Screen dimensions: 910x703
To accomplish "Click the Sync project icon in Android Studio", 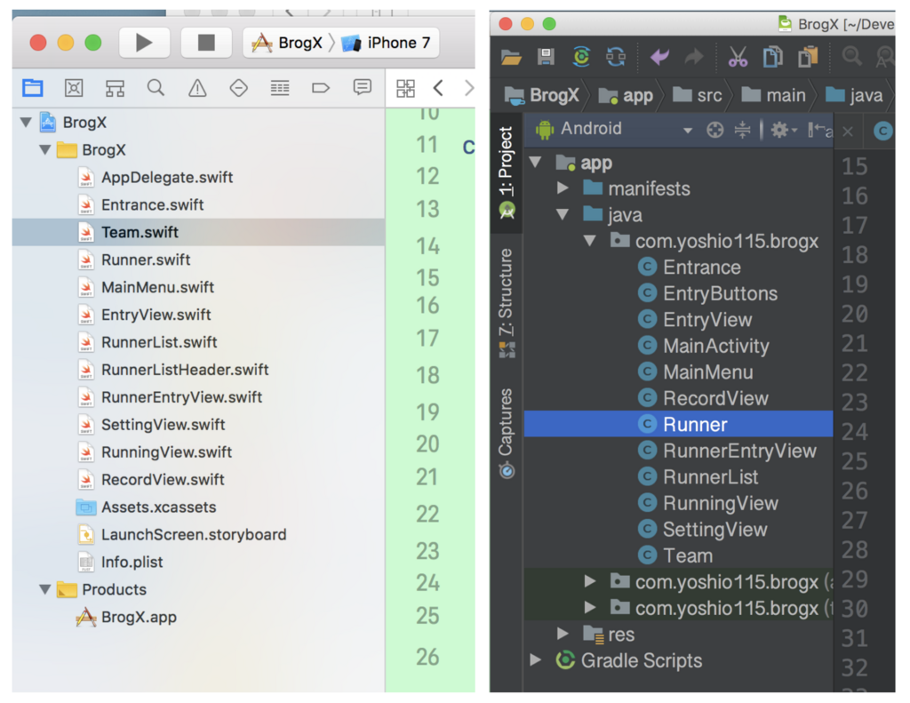I will point(581,57).
